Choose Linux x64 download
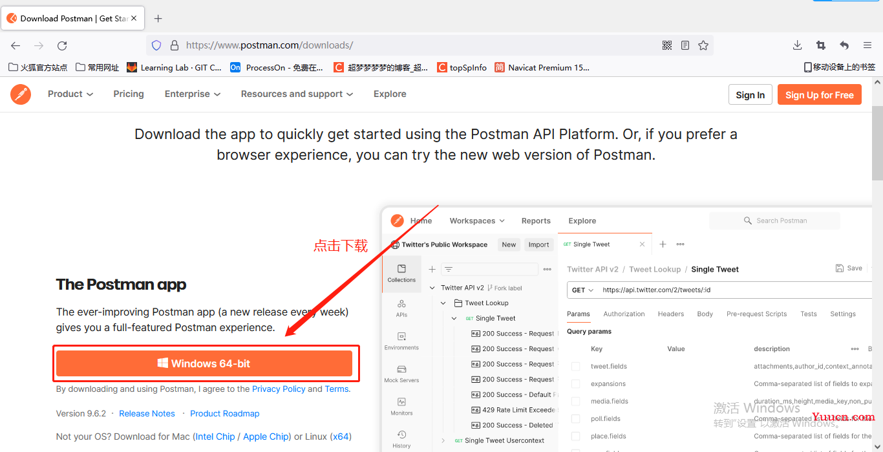The image size is (883, 452). tap(341, 436)
